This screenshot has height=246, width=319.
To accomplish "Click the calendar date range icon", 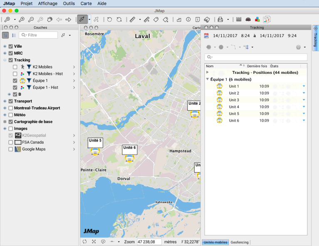I will point(207,36).
